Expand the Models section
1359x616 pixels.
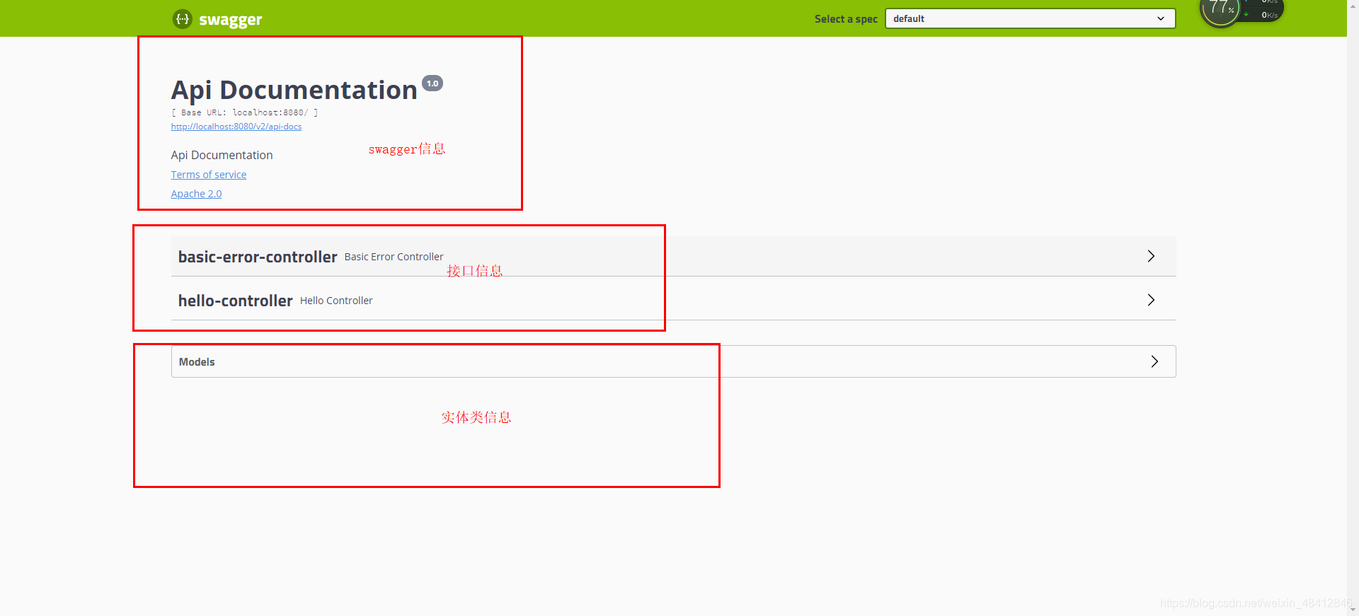(673, 361)
